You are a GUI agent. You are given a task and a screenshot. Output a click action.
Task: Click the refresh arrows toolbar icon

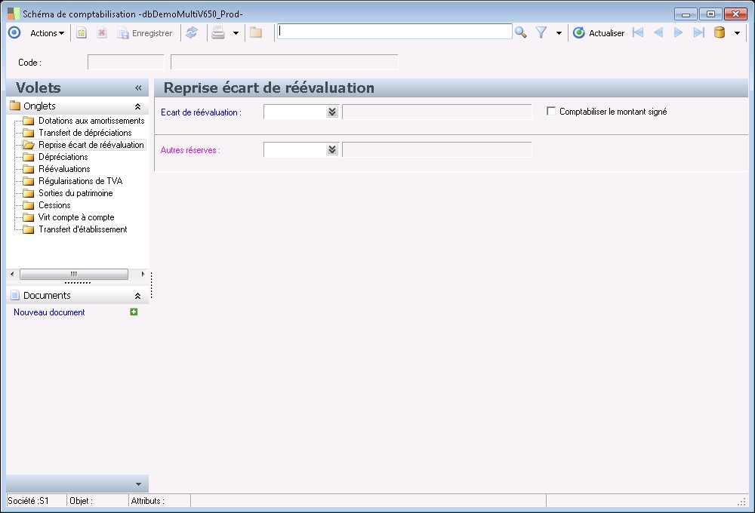[x=192, y=32]
